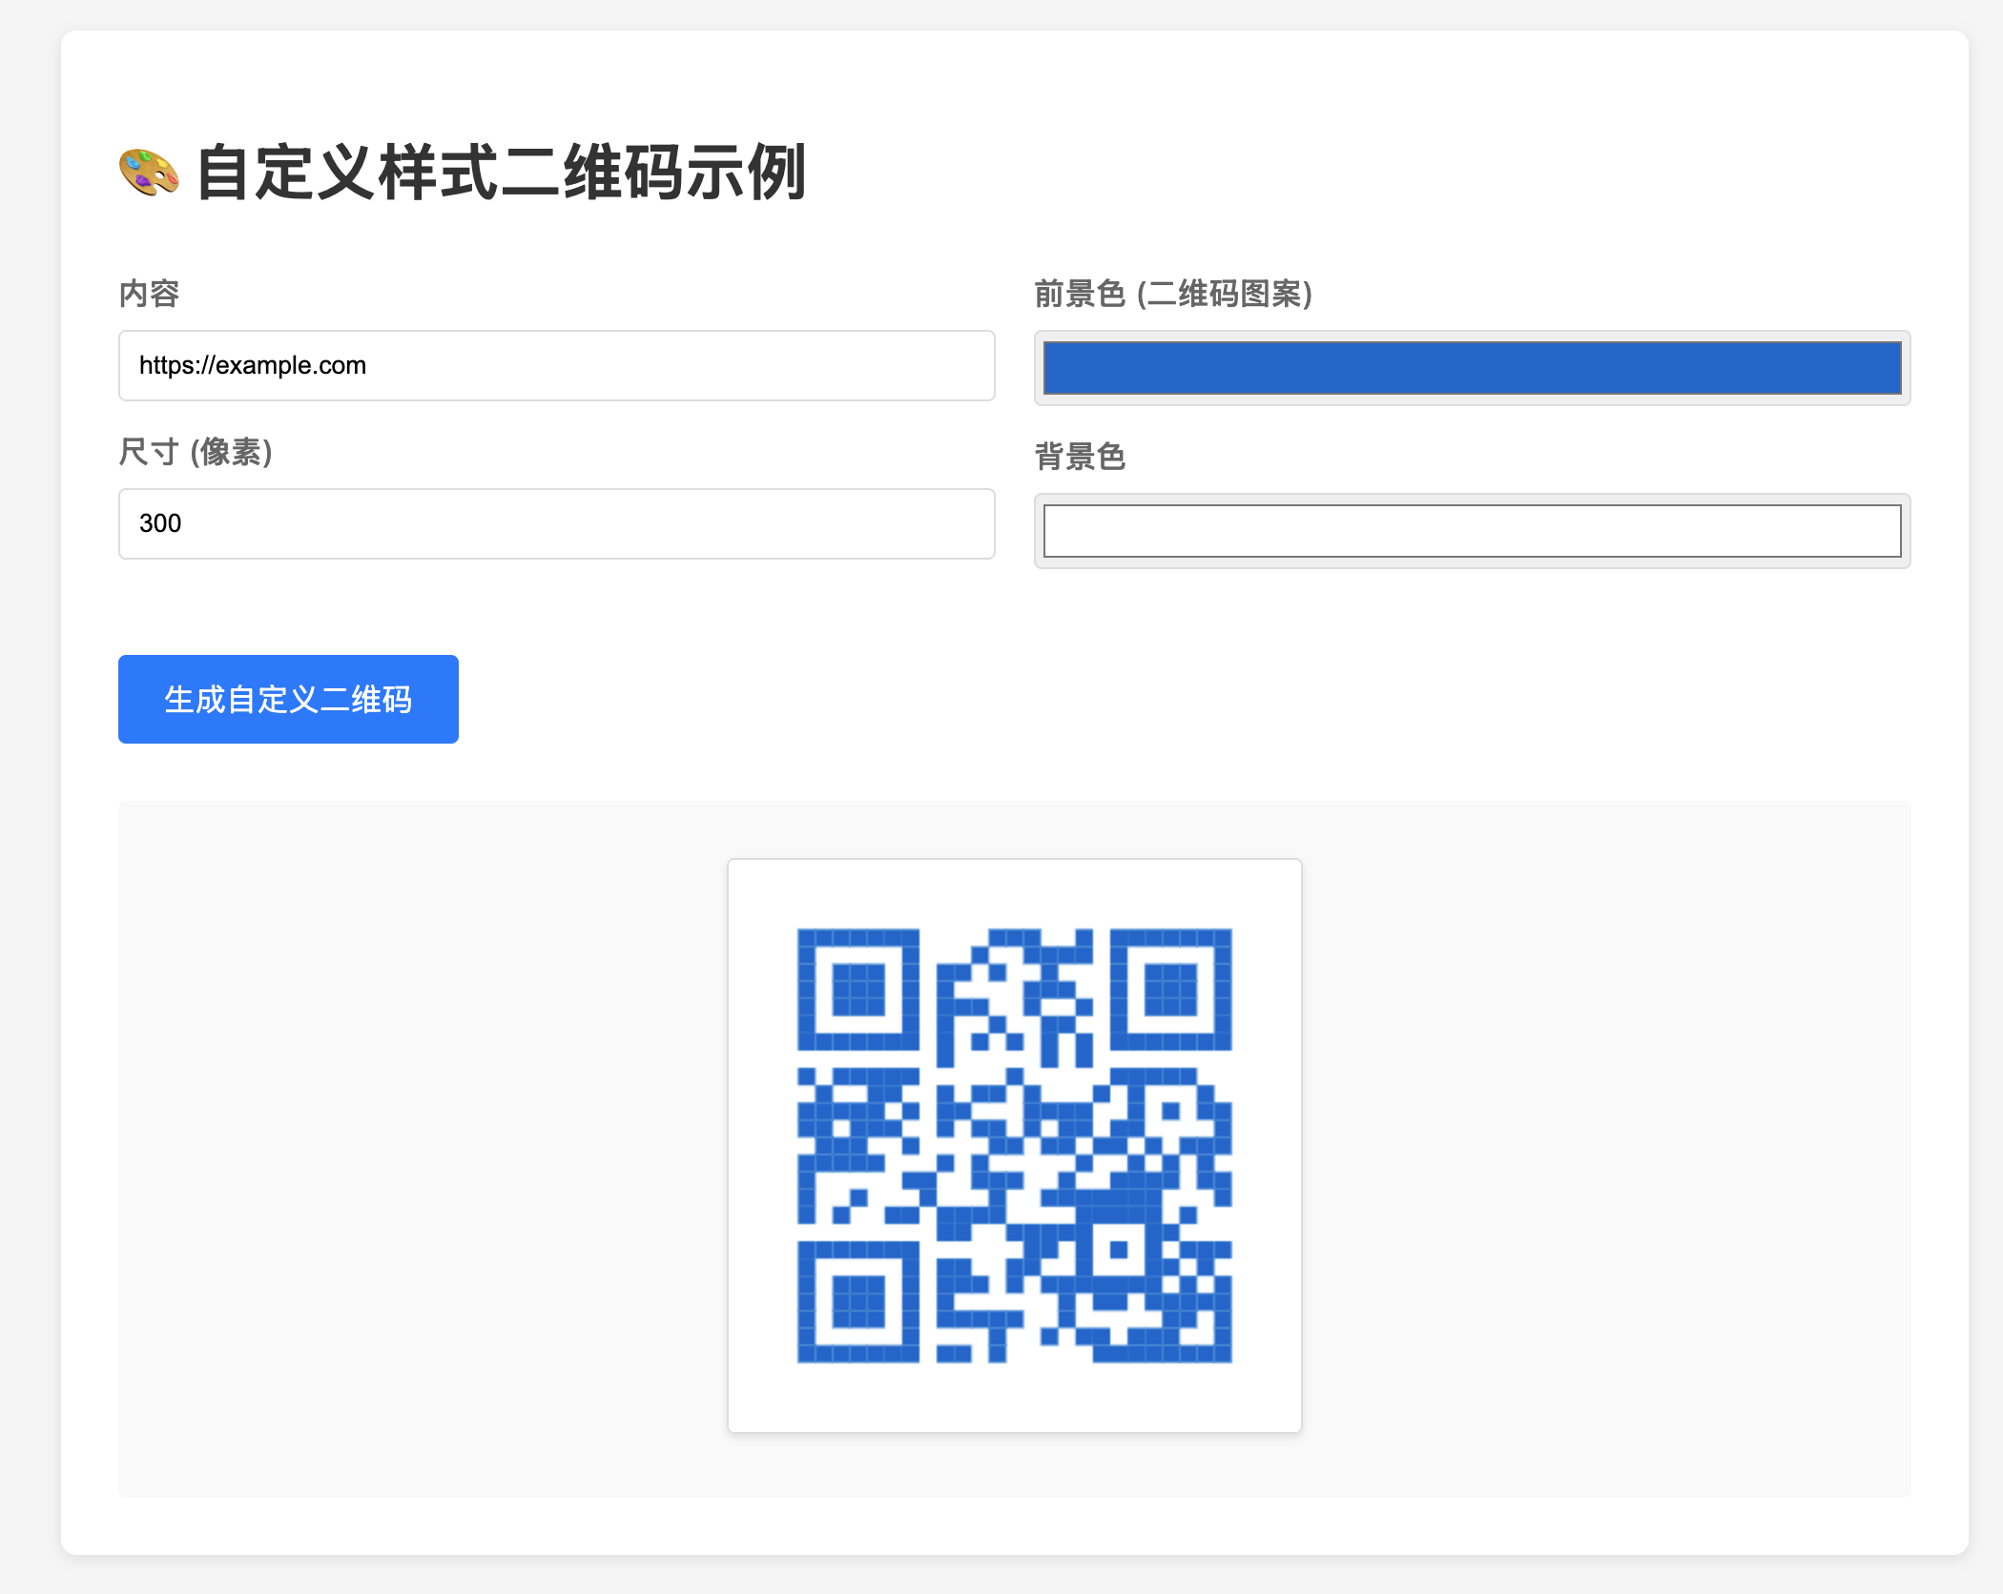The width and height of the screenshot is (2003, 1594).
Task: Click the 生成自定义二维码 button
Action: pos(287,699)
